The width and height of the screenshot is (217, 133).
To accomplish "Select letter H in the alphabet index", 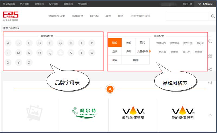I will [x=71, y=43].
